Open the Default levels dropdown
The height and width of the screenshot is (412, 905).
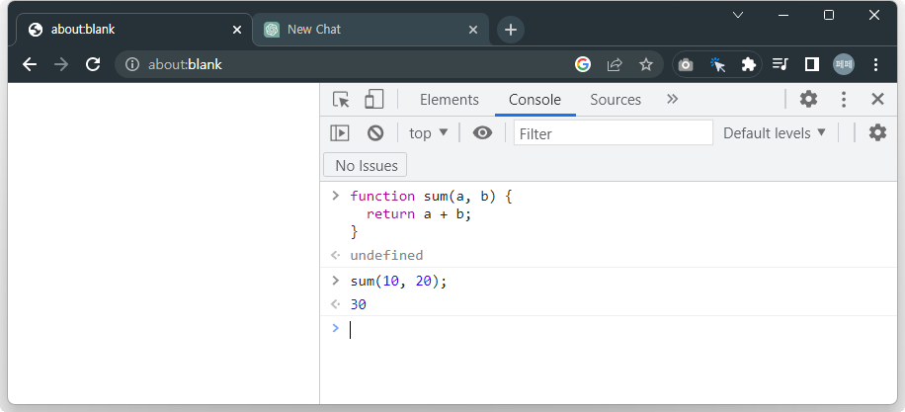click(x=775, y=133)
